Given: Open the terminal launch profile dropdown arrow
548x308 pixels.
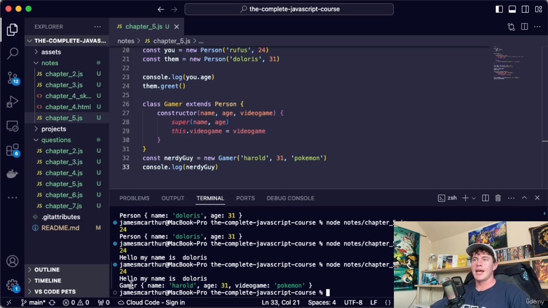Looking at the screenshot, I should [x=474, y=198].
